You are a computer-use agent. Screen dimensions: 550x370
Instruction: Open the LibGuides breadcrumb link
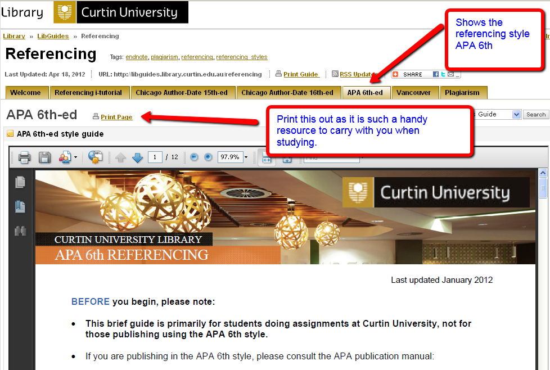(x=53, y=36)
